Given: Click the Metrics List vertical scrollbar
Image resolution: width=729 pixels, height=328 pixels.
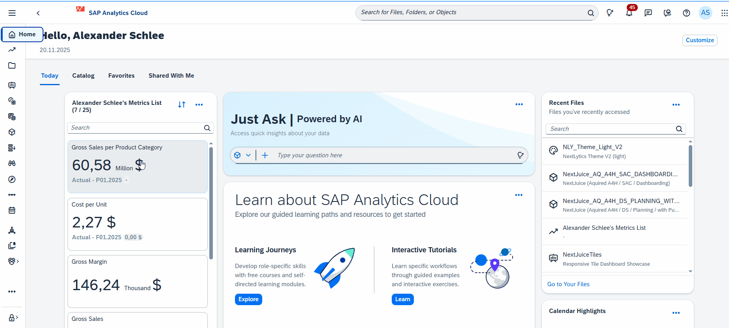Looking at the screenshot, I should [x=211, y=203].
